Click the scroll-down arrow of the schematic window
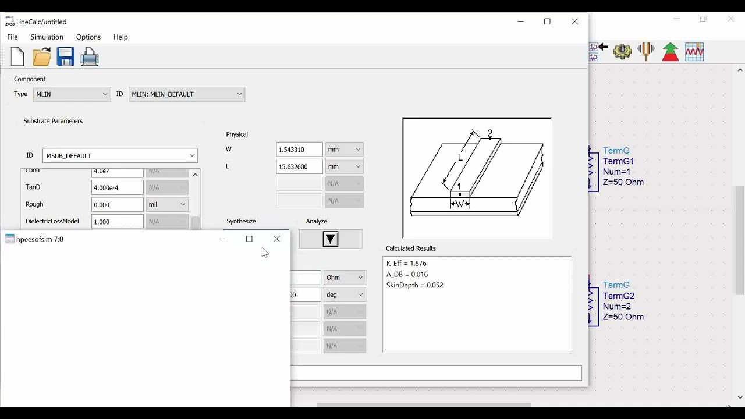 [x=740, y=397]
